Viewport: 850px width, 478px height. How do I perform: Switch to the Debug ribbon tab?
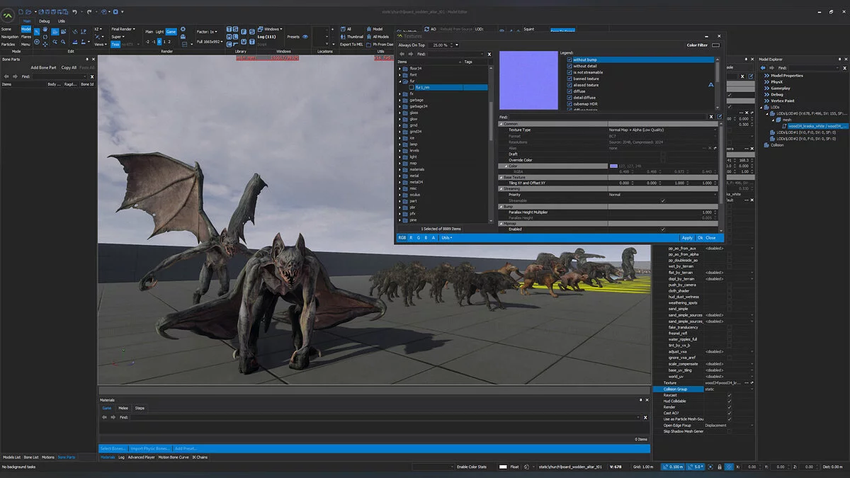(45, 21)
